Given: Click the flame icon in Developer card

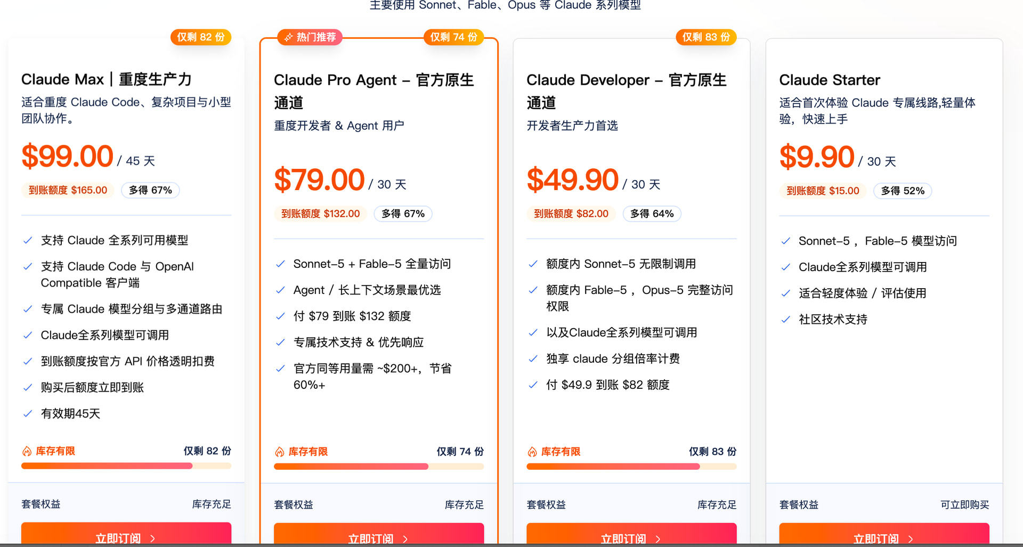Looking at the screenshot, I should pos(532,452).
